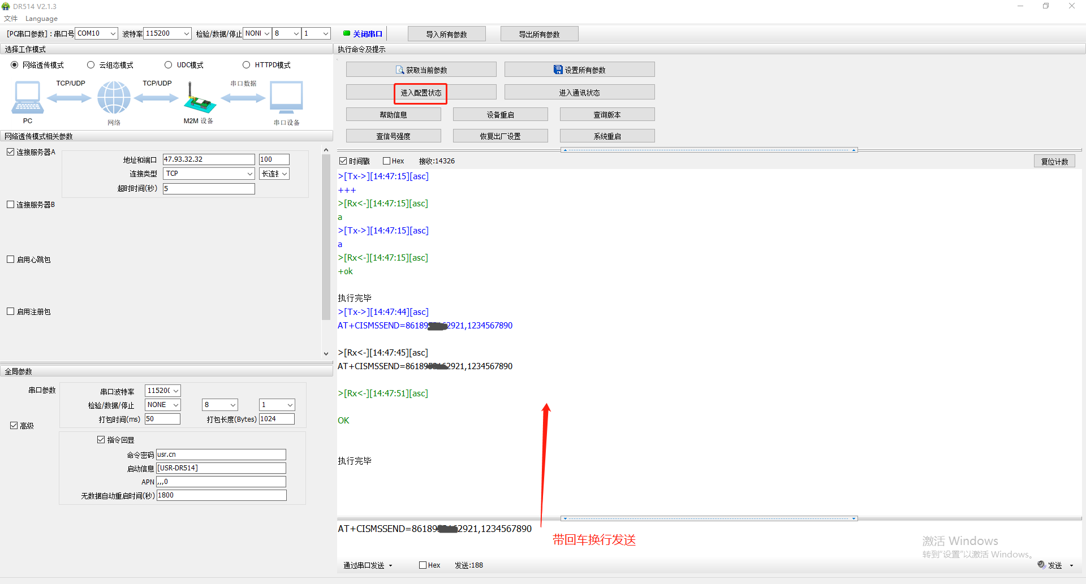
Task: Click the set all parameters save icon
Action: pyautogui.click(x=558, y=70)
